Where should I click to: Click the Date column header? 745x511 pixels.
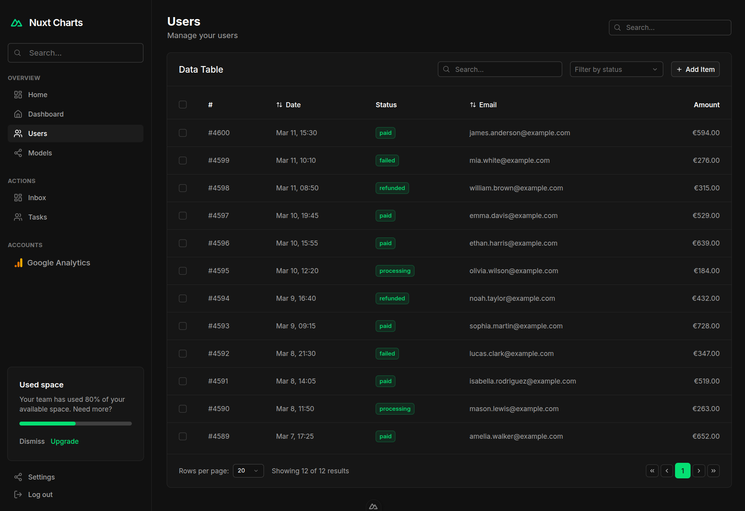pos(288,105)
